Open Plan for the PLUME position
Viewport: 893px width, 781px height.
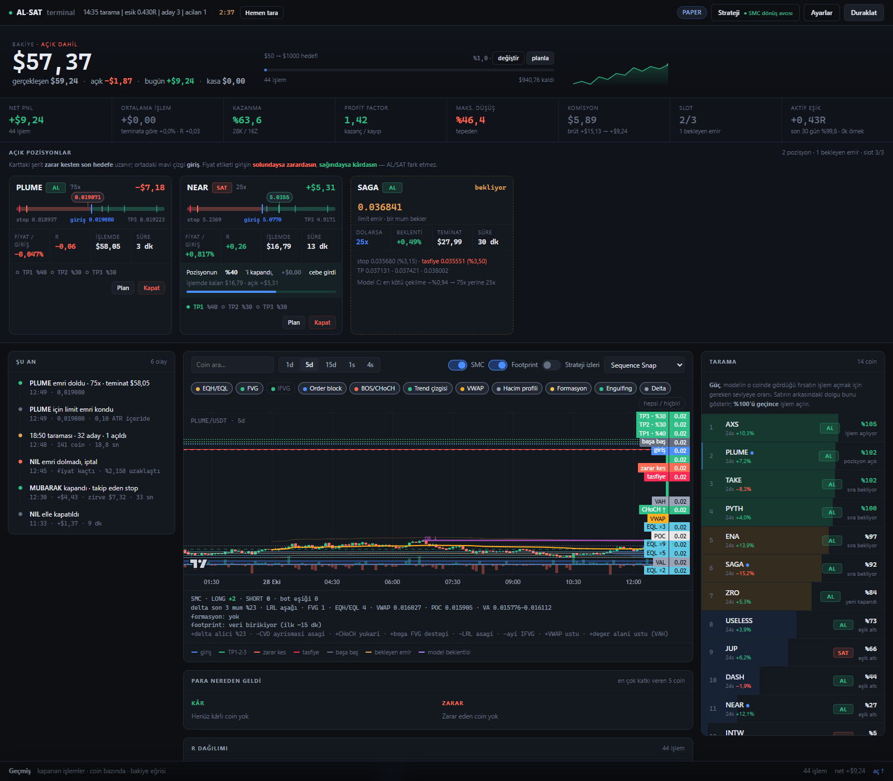click(x=123, y=288)
